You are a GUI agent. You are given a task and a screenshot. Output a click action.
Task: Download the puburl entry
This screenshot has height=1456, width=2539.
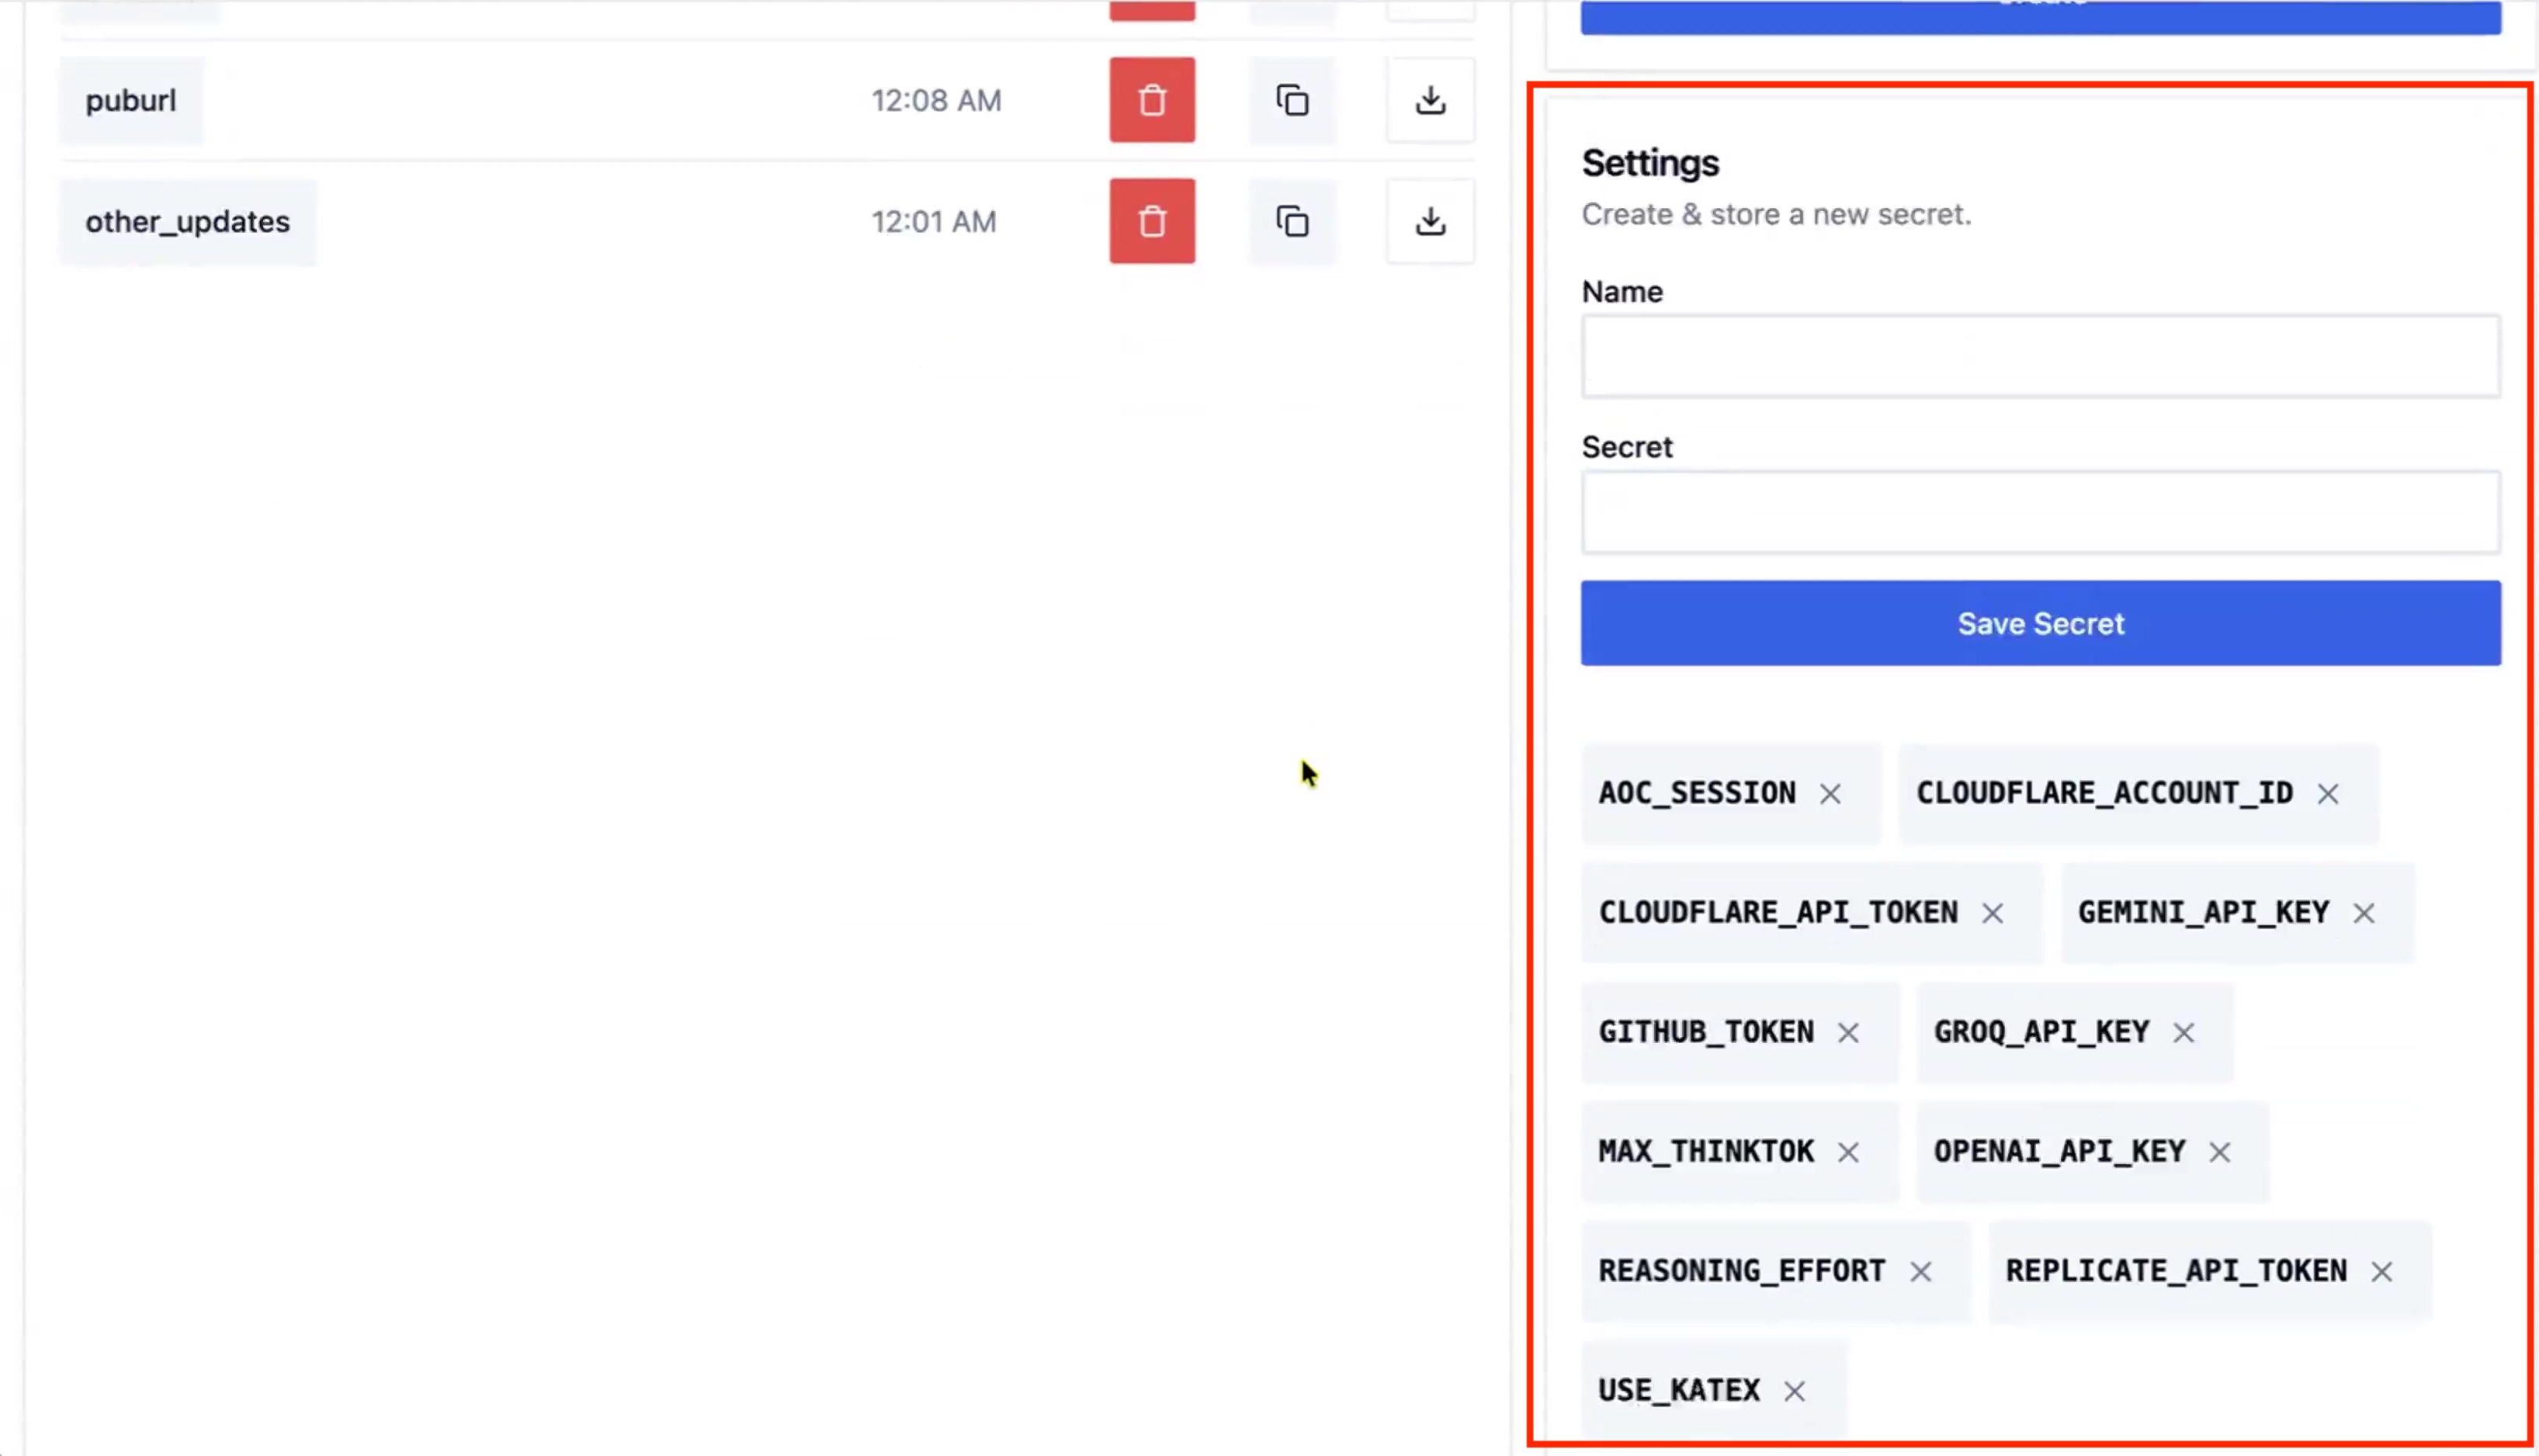[1430, 100]
